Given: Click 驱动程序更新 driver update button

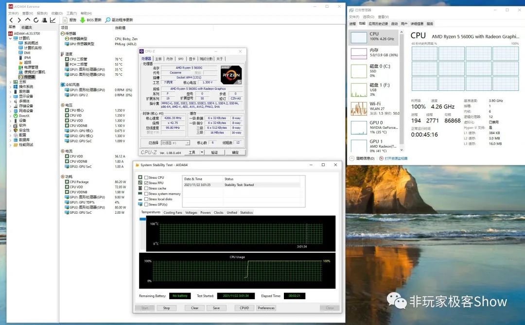Looking at the screenshot, I should [x=119, y=20].
